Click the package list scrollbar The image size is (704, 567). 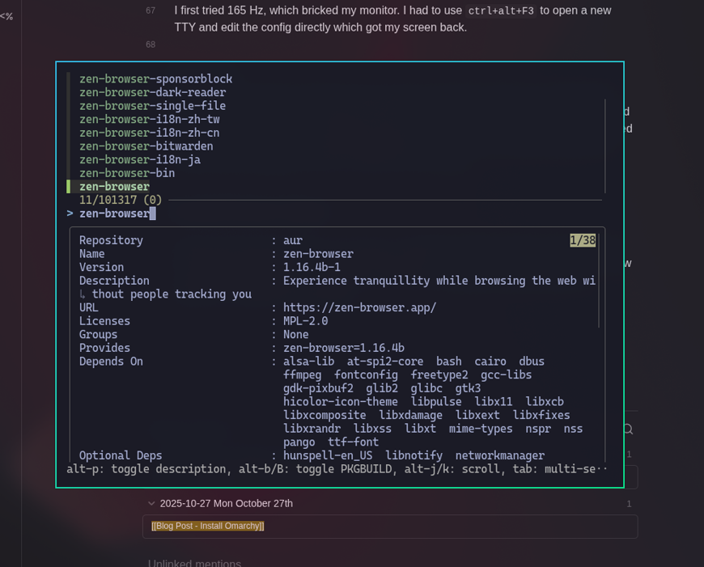[604, 146]
